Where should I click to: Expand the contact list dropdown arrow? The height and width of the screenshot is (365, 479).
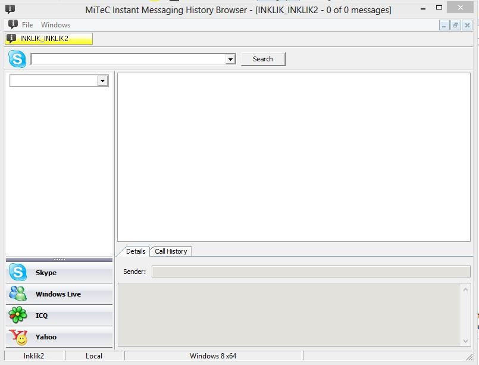102,81
